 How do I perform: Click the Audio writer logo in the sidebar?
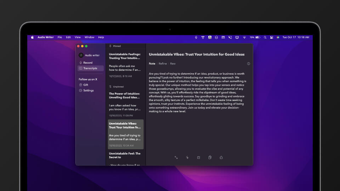tap(81, 55)
